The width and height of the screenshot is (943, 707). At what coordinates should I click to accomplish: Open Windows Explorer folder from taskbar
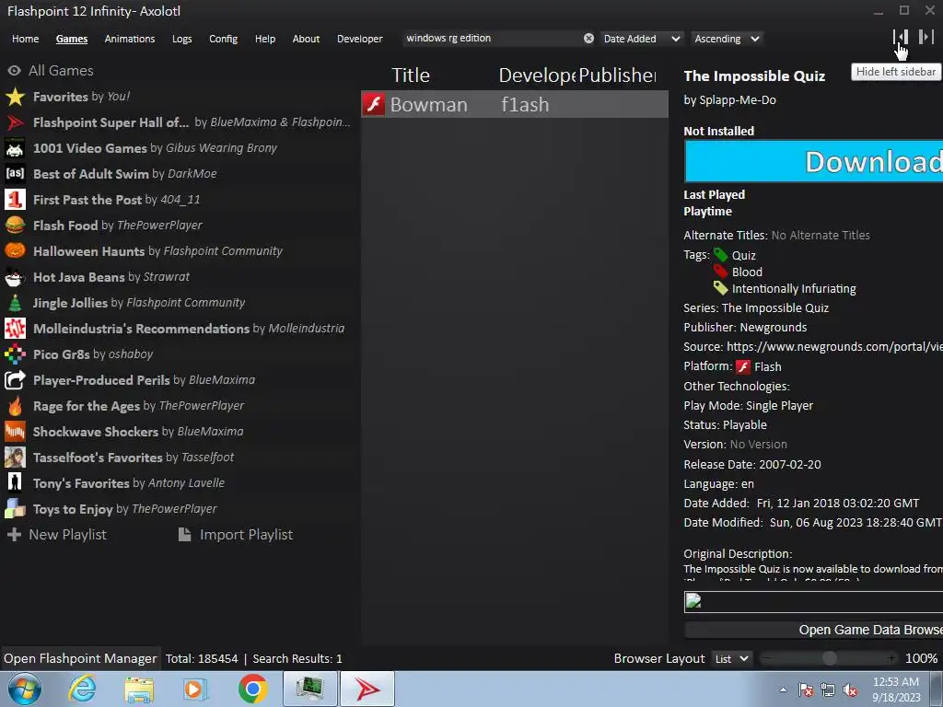139,689
